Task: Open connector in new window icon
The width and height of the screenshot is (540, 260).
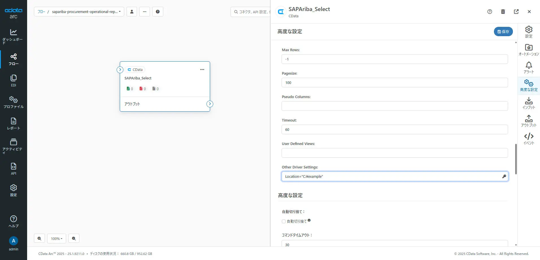Action: (516, 12)
